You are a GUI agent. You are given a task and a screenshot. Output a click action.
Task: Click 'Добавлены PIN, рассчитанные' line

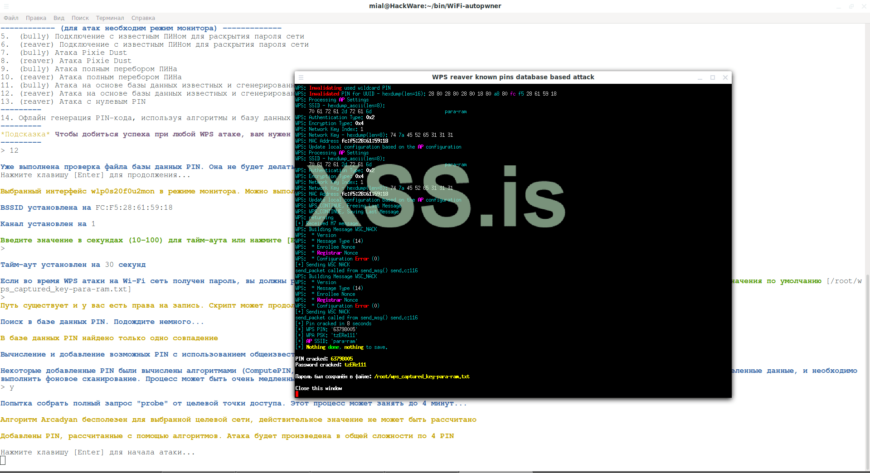[x=227, y=436]
